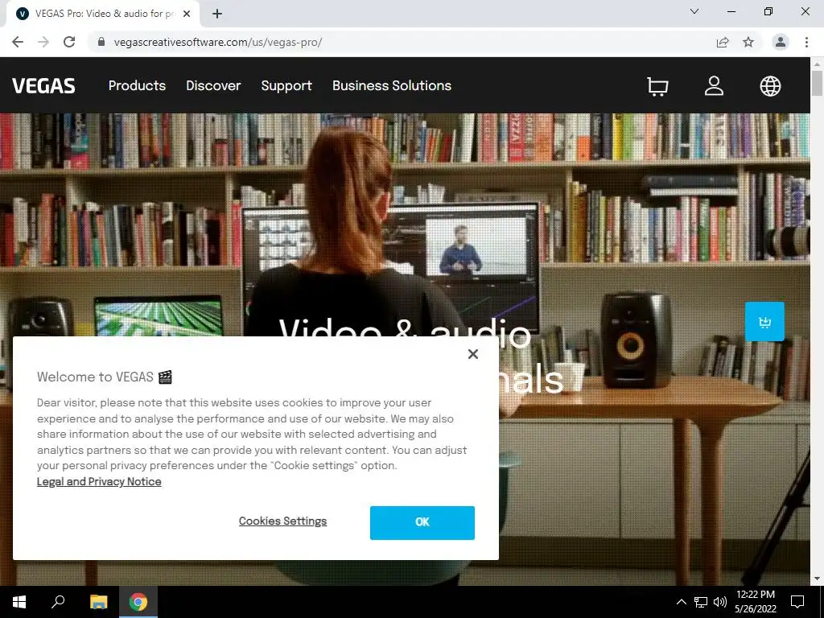Open network status tray icon
Screen dimensions: 824x618
(701, 602)
